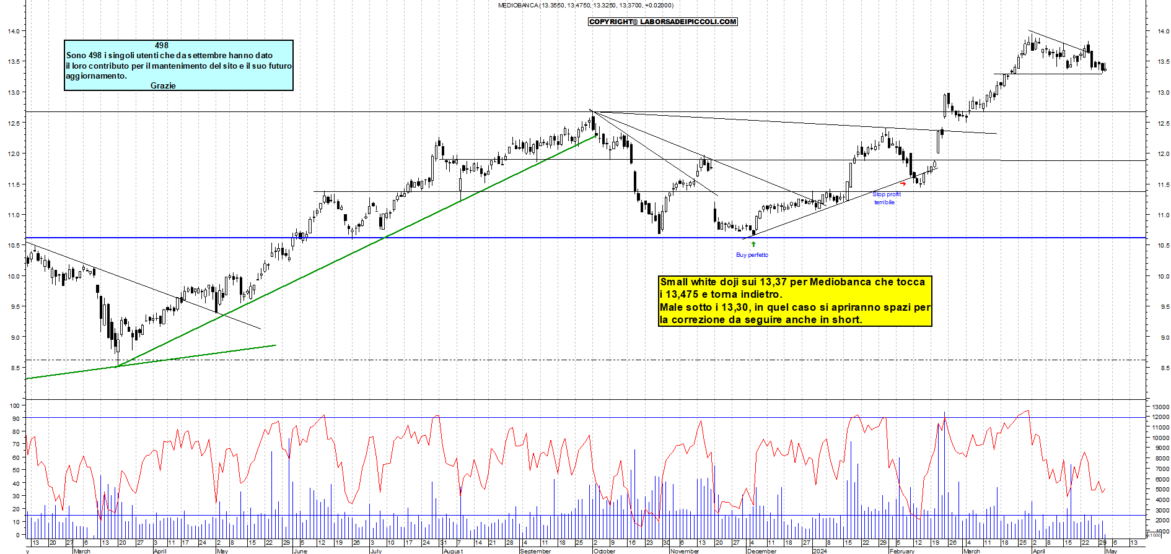This screenshot has width=1171, height=554.
Task: Click the word Grazie in the cyan box
Action: [x=163, y=85]
